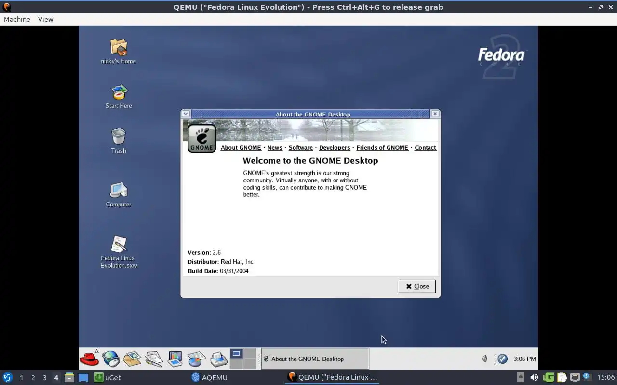
Task: Open the QEMU View menu
Action: [45, 19]
